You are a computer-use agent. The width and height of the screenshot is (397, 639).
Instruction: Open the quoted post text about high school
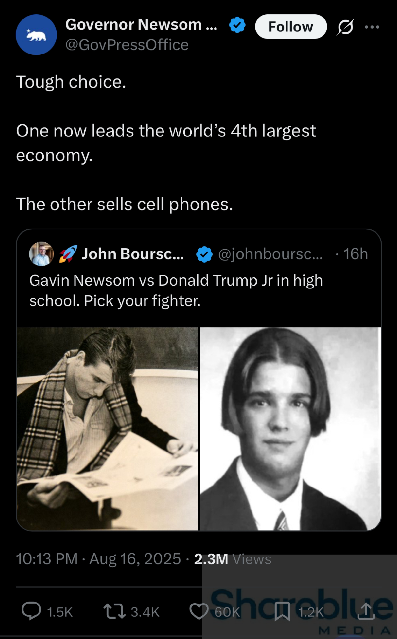pyautogui.click(x=176, y=291)
